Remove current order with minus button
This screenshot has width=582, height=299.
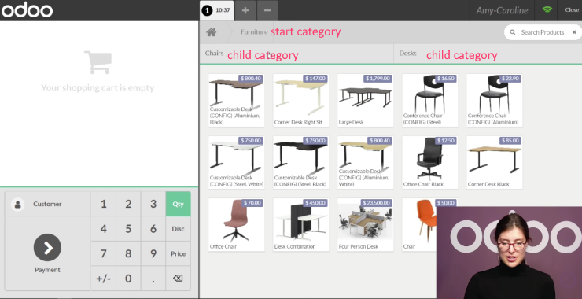pyautogui.click(x=267, y=10)
